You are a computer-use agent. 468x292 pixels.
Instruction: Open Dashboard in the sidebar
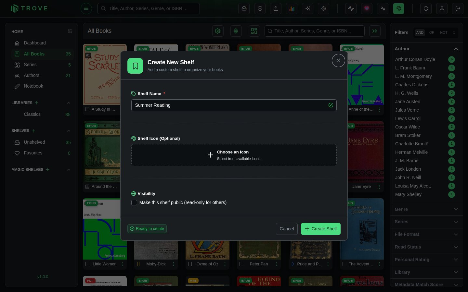pyautogui.click(x=43, y=43)
